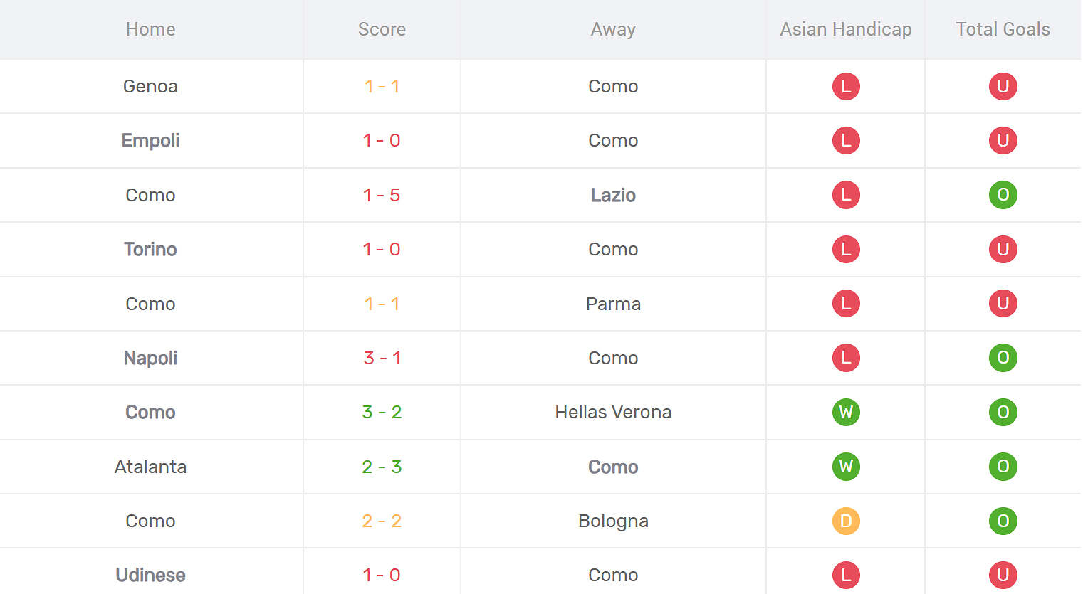Click the Total Goals column header

(1003, 29)
